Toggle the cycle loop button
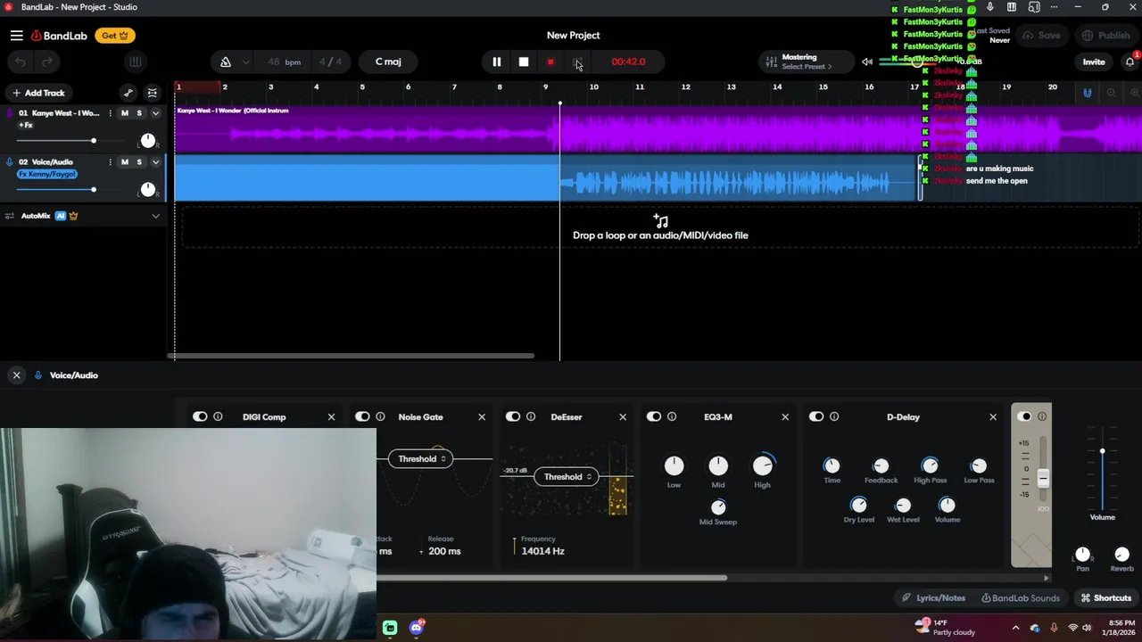 point(577,62)
